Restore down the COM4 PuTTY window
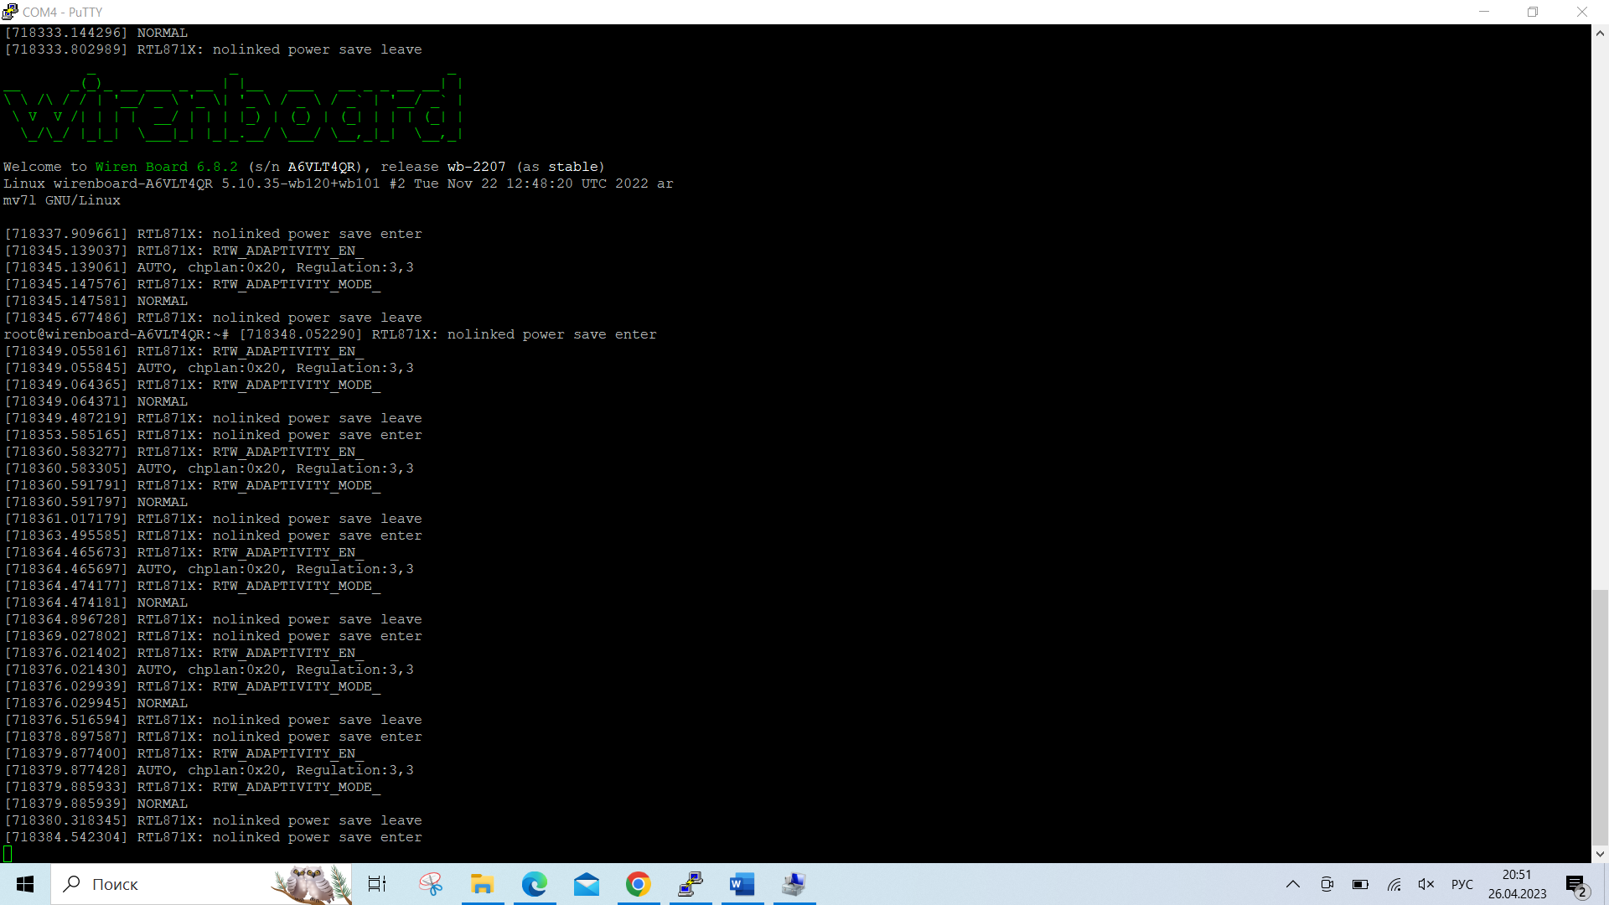This screenshot has height=905, width=1609. (x=1533, y=12)
